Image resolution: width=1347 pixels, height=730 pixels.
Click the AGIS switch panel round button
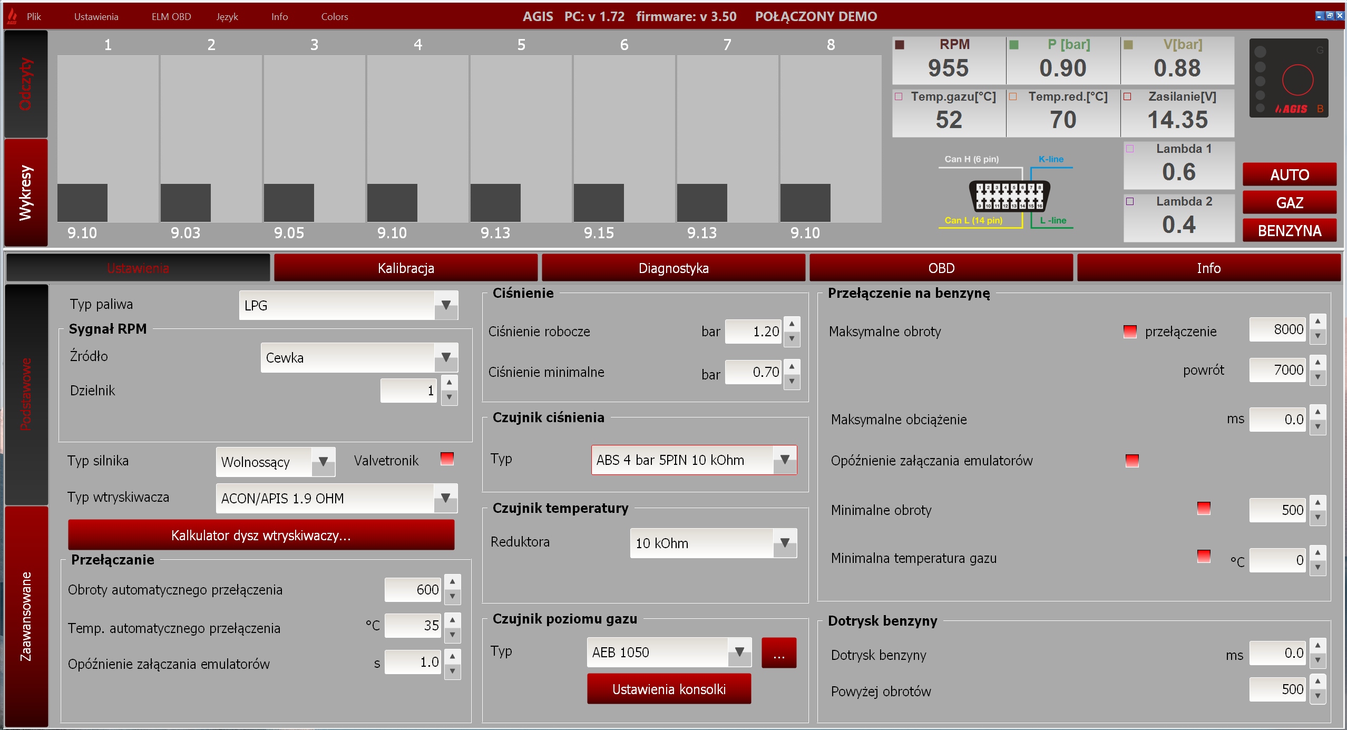point(1297,80)
